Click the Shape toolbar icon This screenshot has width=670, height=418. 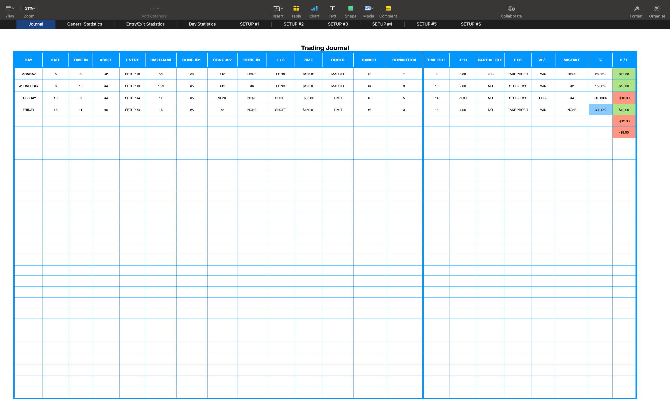pyautogui.click(x=350, y=9)
